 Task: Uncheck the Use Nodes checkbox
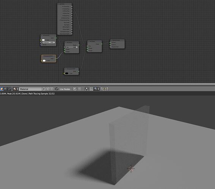57,89
